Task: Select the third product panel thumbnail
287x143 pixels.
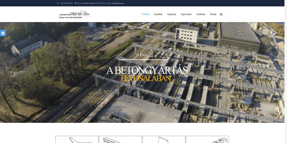Action: [x=164, y=140]
